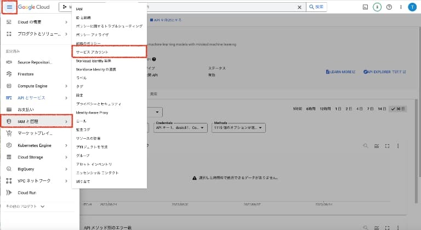
Task: Open the chart's three-dot more options
Action: coord(398,146)
